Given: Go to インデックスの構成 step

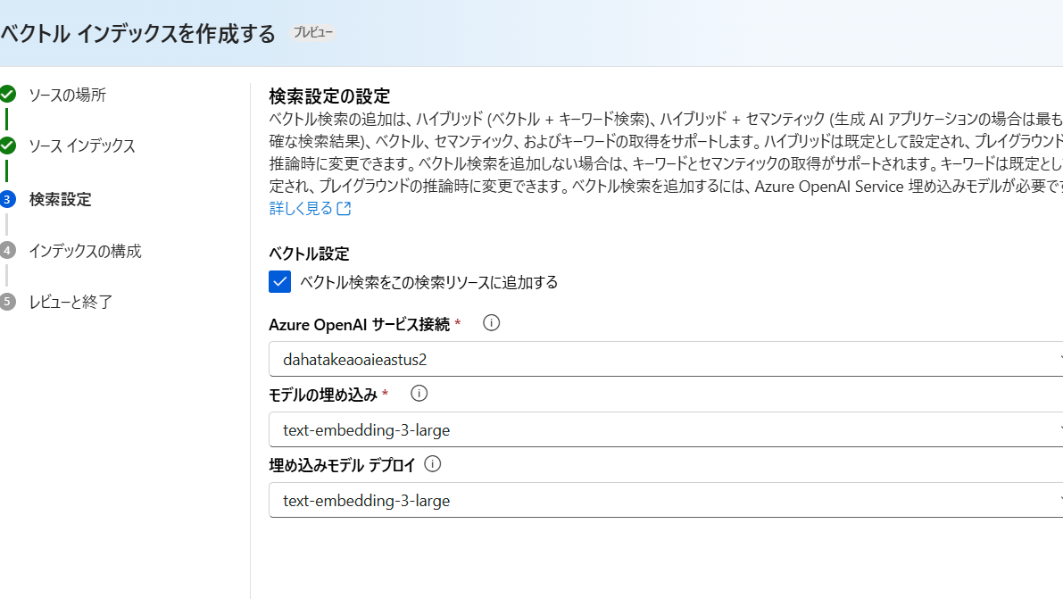Looking at the screenshot, I should [x=85, y=251].
